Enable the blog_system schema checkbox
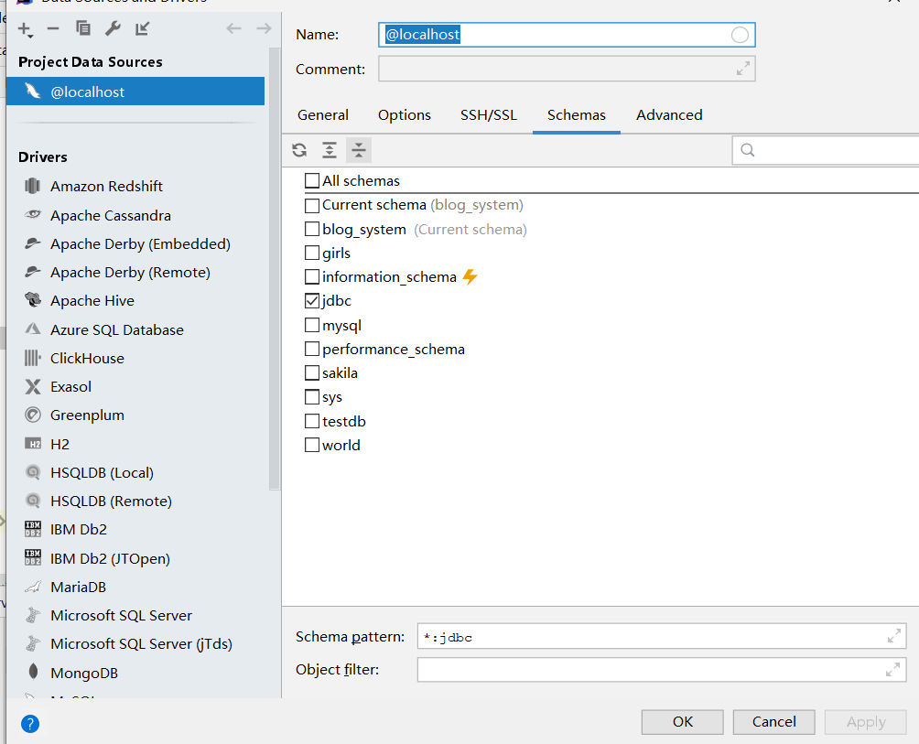The height and width of the screenshot is (744, 919). [x=312, y=229]
